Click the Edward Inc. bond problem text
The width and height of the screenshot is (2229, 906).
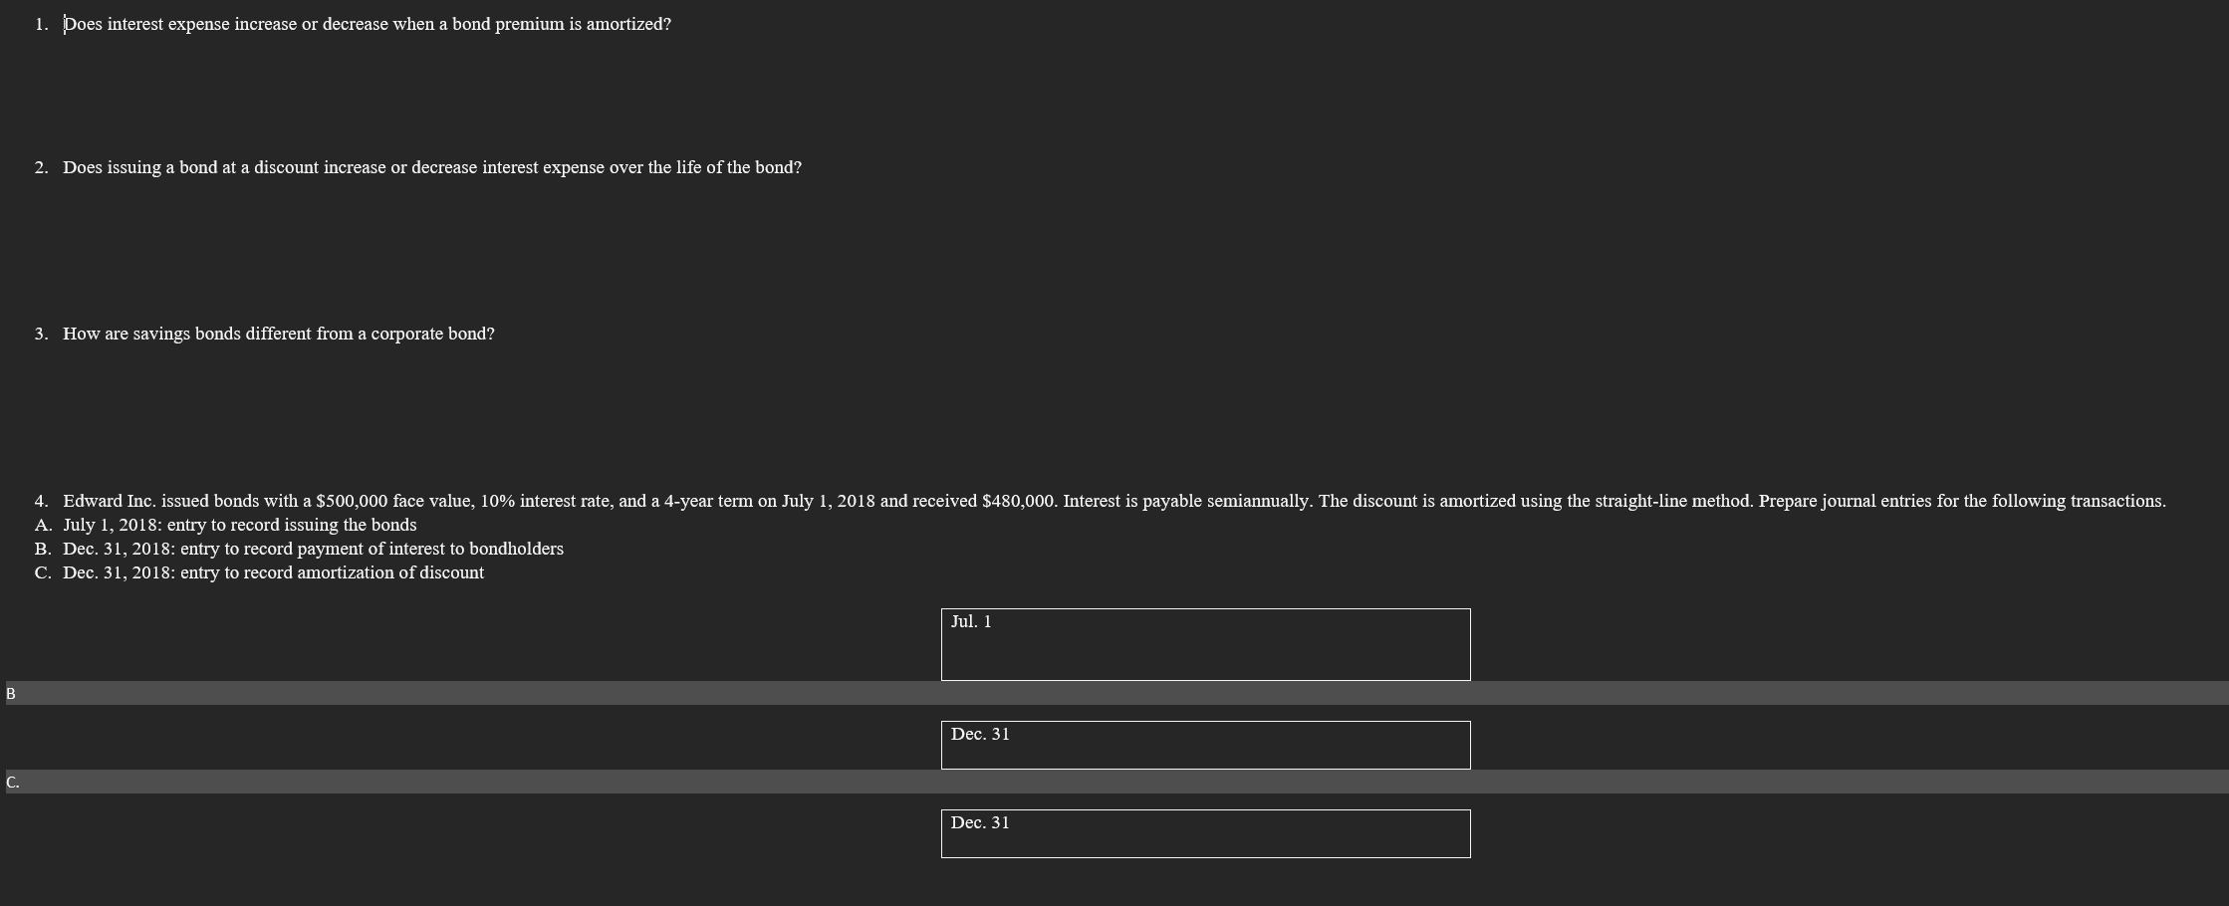point(1114,501)
